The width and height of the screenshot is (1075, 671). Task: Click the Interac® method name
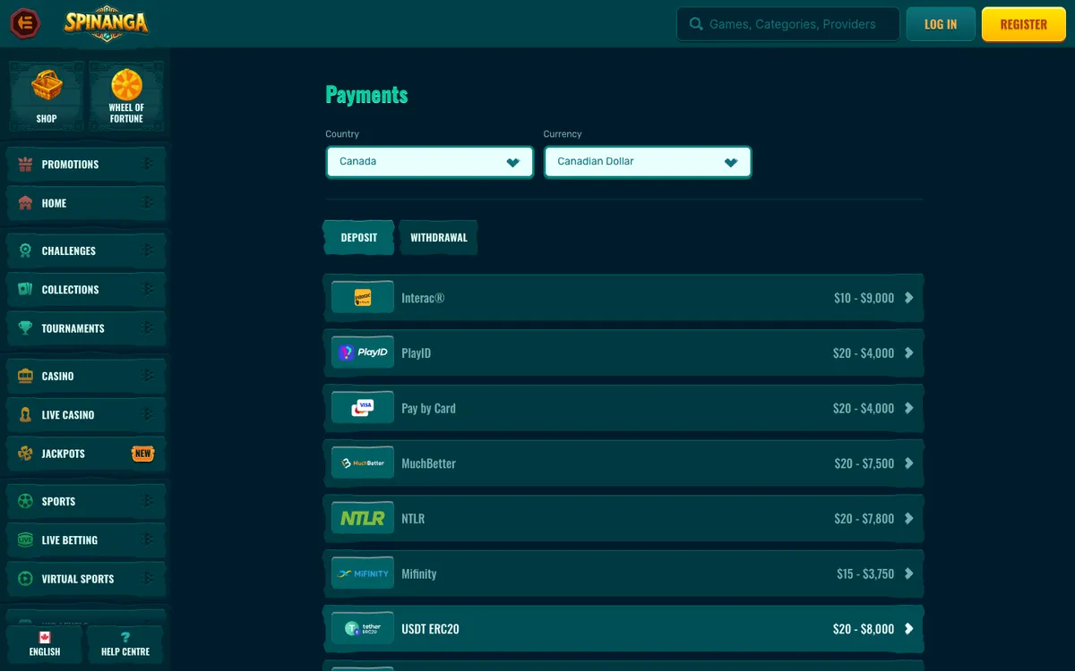[x=423, y=298]
